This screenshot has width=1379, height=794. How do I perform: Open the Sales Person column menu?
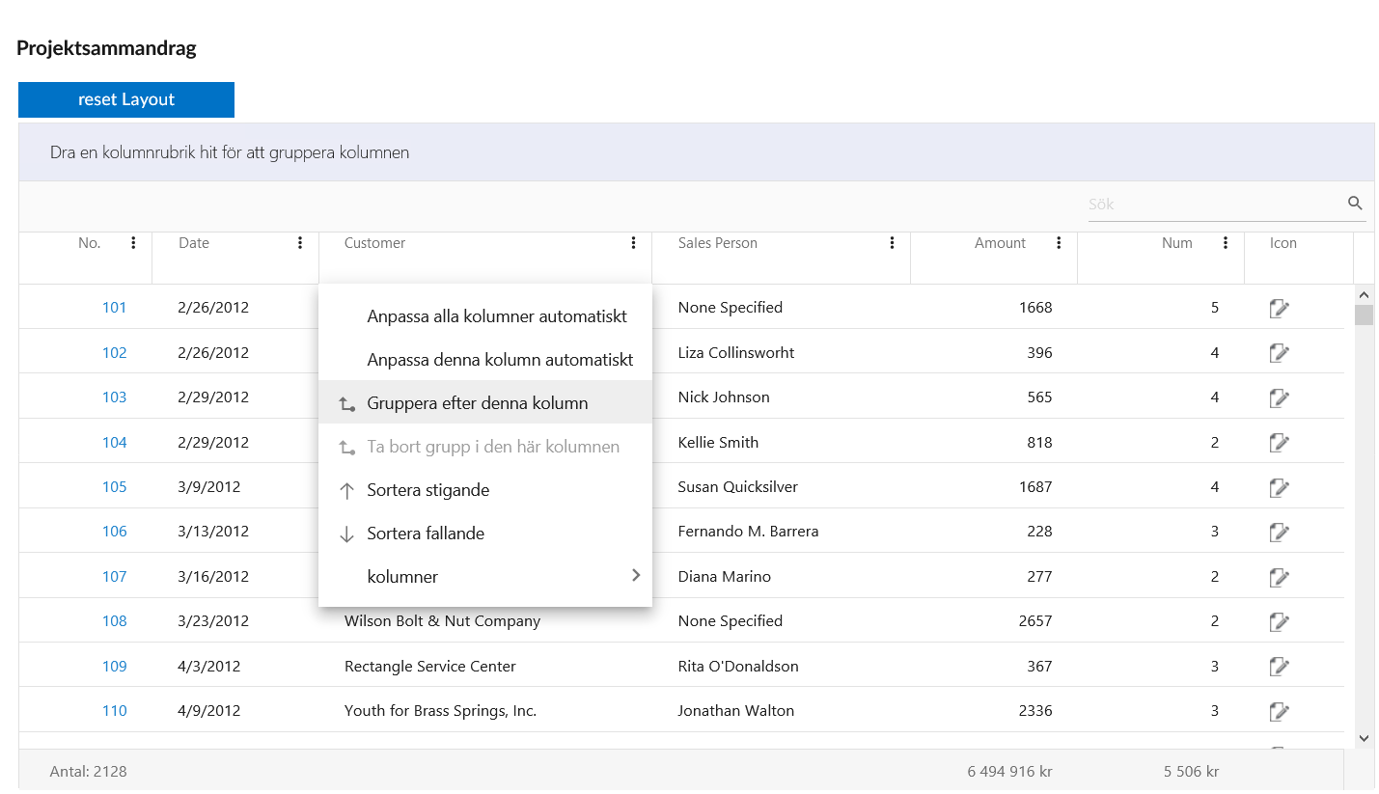point(892,243)
